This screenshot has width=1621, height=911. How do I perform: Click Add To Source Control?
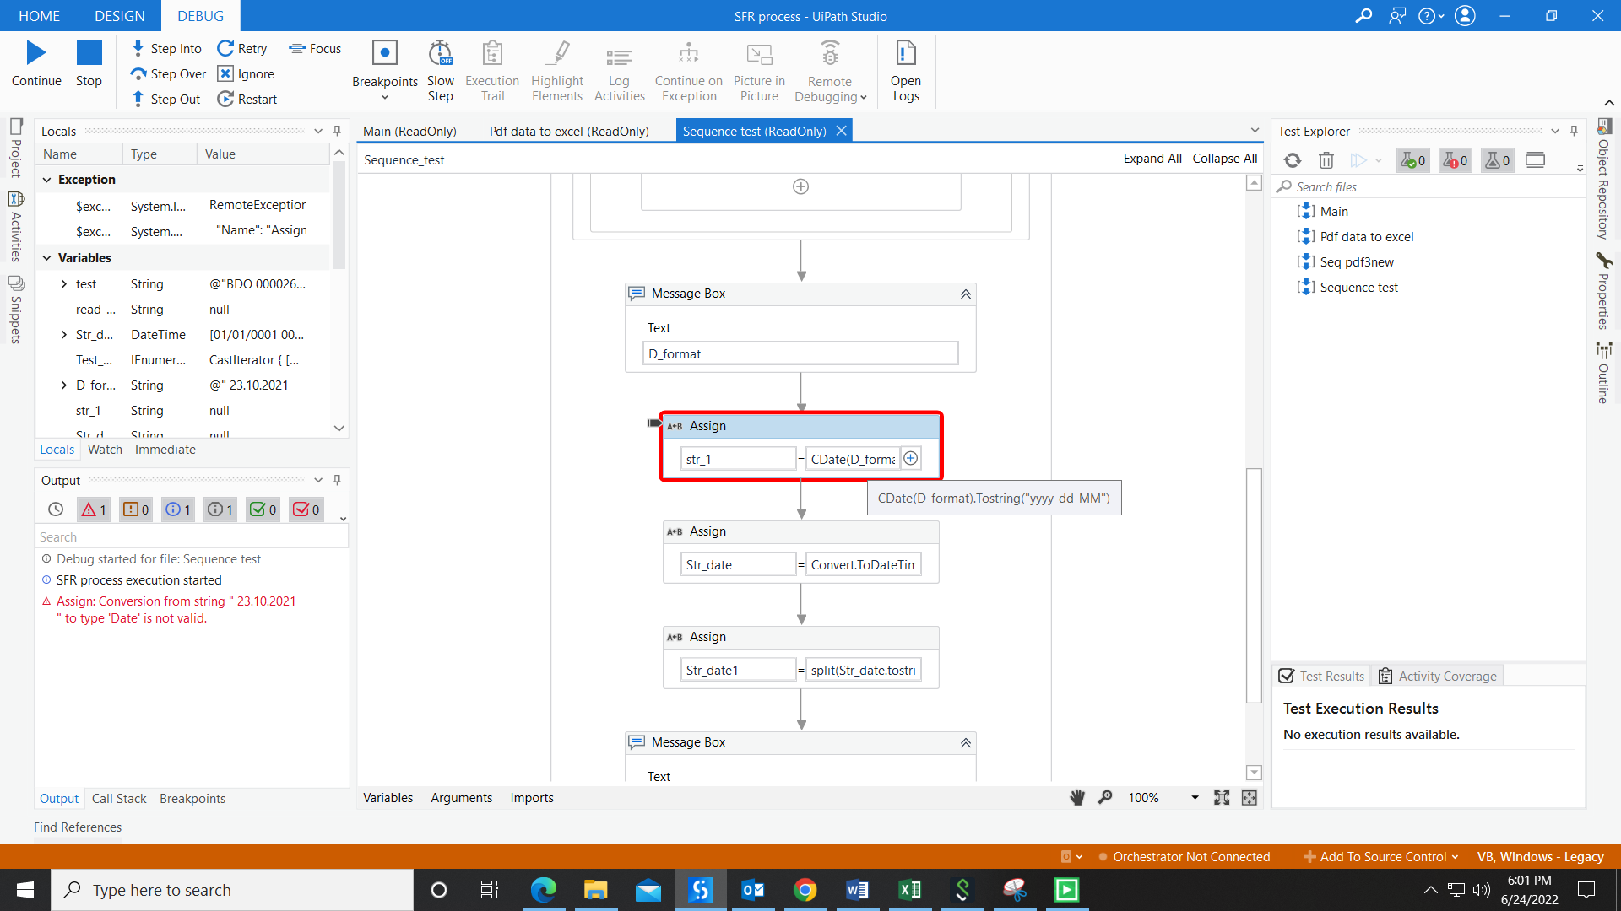1382,856
